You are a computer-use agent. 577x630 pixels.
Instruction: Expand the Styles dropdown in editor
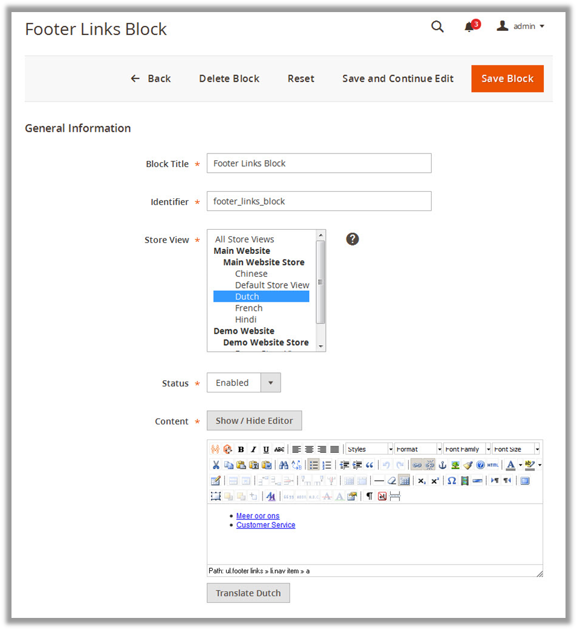click(370, 449)
